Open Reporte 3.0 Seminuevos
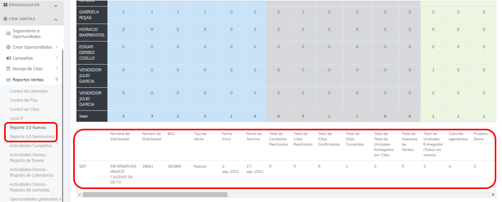The height and width of the screenshot is (202, 502). point(32,137)
